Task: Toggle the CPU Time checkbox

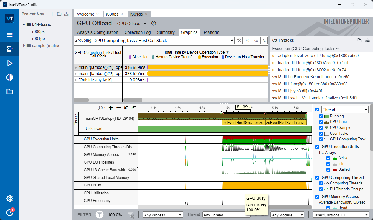Action: pos(321,122)
